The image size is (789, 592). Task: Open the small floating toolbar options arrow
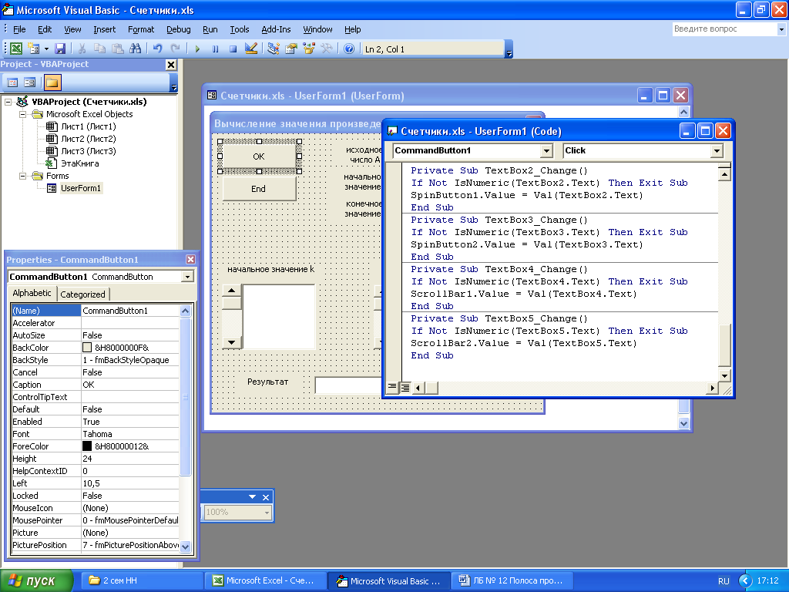point(252,497)
